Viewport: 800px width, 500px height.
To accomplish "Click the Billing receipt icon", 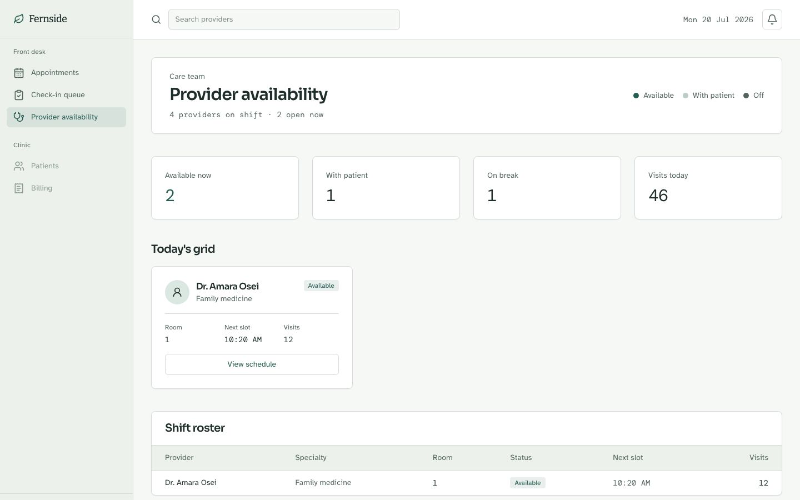I will coord(19,188).
